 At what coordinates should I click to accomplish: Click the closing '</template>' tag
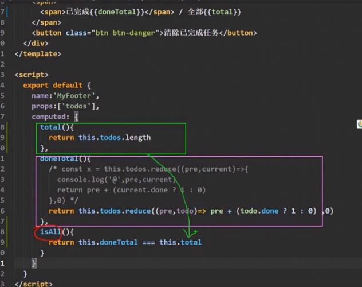coord(38,54)
